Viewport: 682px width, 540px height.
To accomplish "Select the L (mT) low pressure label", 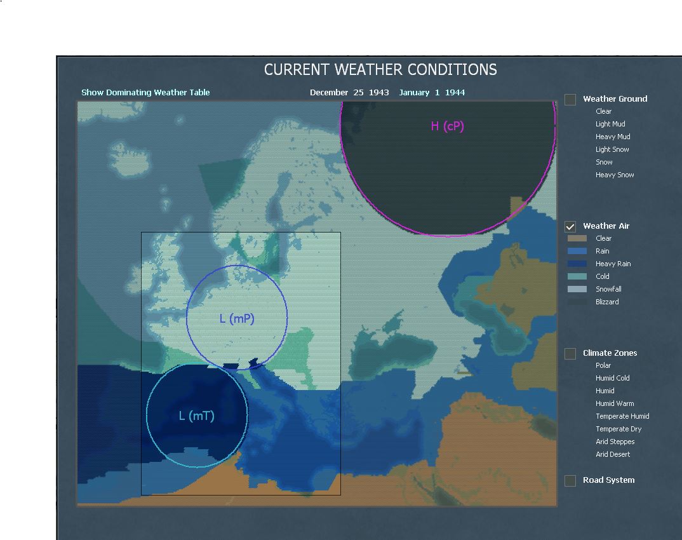I will [x=197, y=415].
